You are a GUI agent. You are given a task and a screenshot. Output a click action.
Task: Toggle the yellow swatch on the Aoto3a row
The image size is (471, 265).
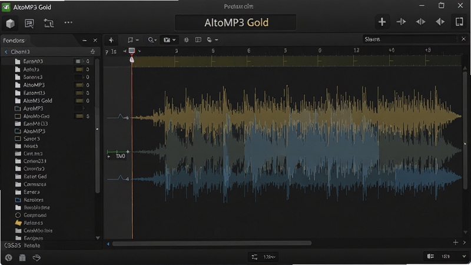pyautogui.click(x=79, y=69)
